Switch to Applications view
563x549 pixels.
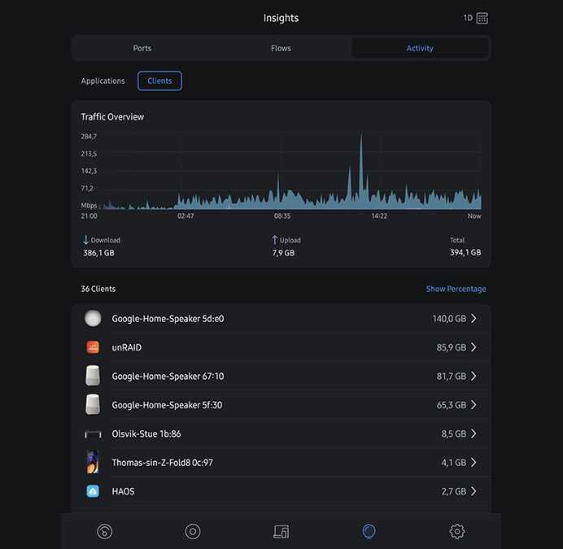(x=103, y=81)
